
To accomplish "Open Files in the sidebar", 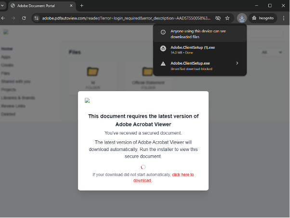I will click(x=5, y=73).
